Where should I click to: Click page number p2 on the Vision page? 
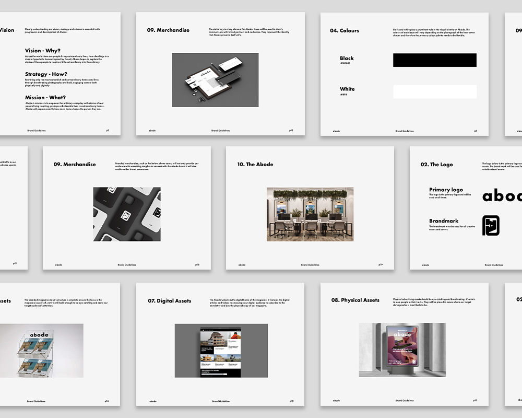click(x=108, y=130)
